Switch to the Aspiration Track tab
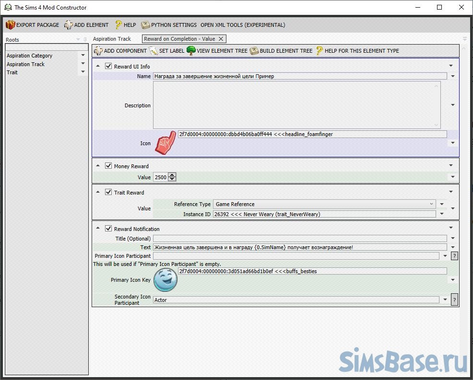Viewport: 473px width, 380px height. coord(112,39)
